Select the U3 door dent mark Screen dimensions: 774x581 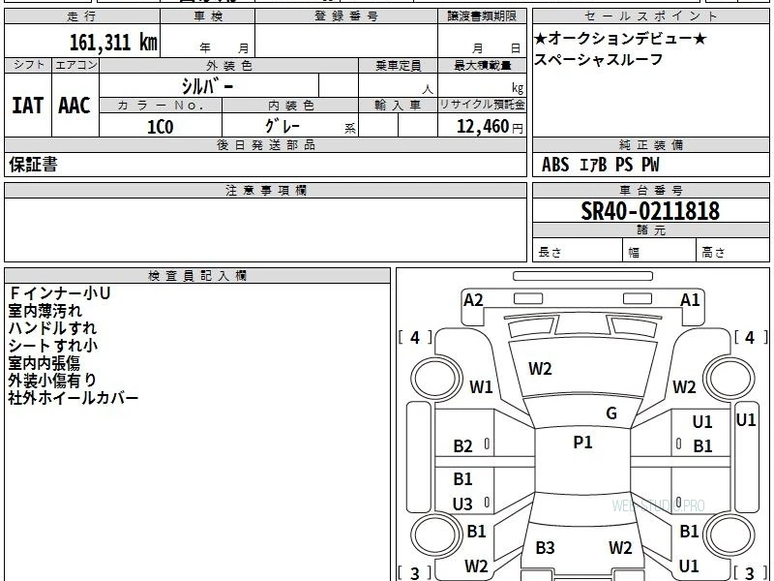tap(462, 504)
